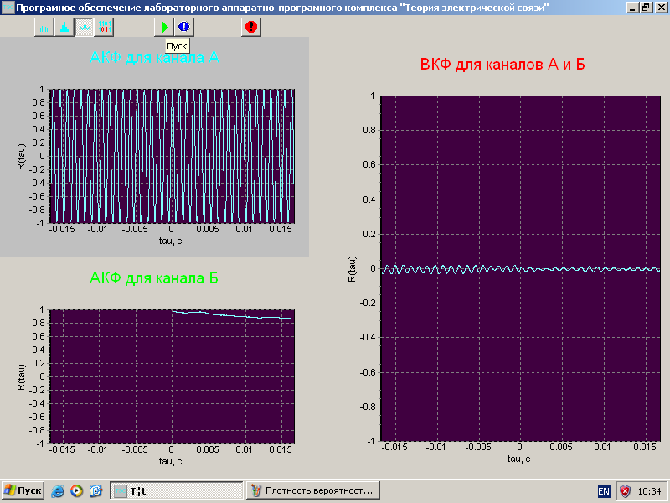Image resolution: width=670 pixels, height=503 pixels.
Task: Click 'tau, c' label under ВКФ plot
Action: point(518,459)
